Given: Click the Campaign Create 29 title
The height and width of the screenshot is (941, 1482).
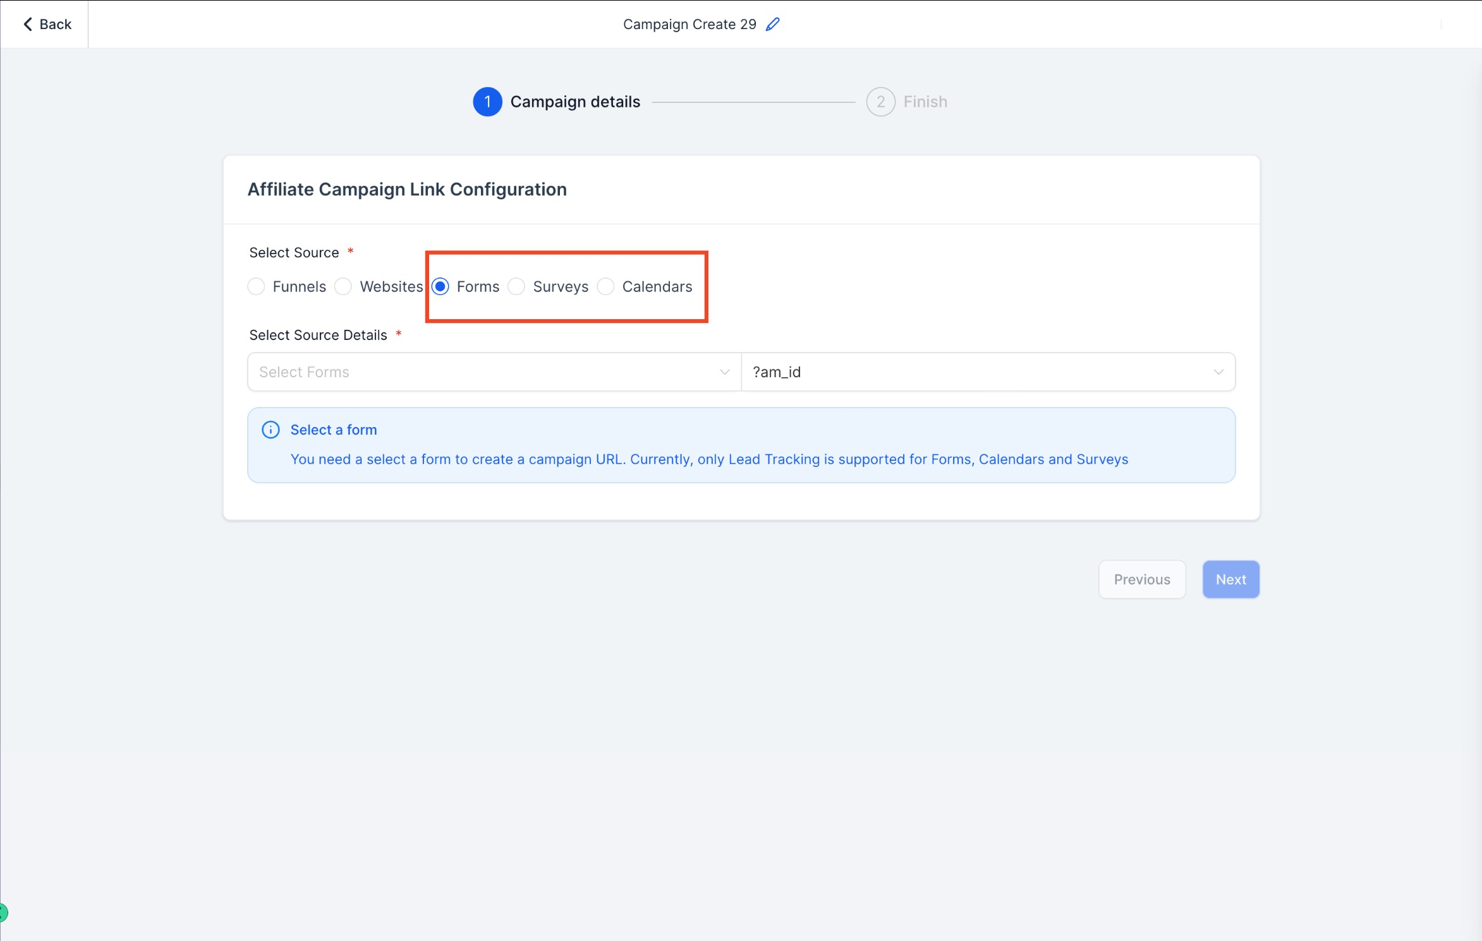Looking at the screenshot, I should 689,24.
